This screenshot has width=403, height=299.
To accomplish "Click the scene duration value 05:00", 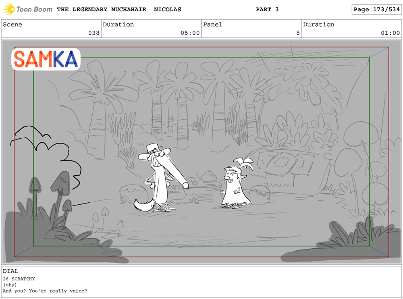I will coord(190,33).
